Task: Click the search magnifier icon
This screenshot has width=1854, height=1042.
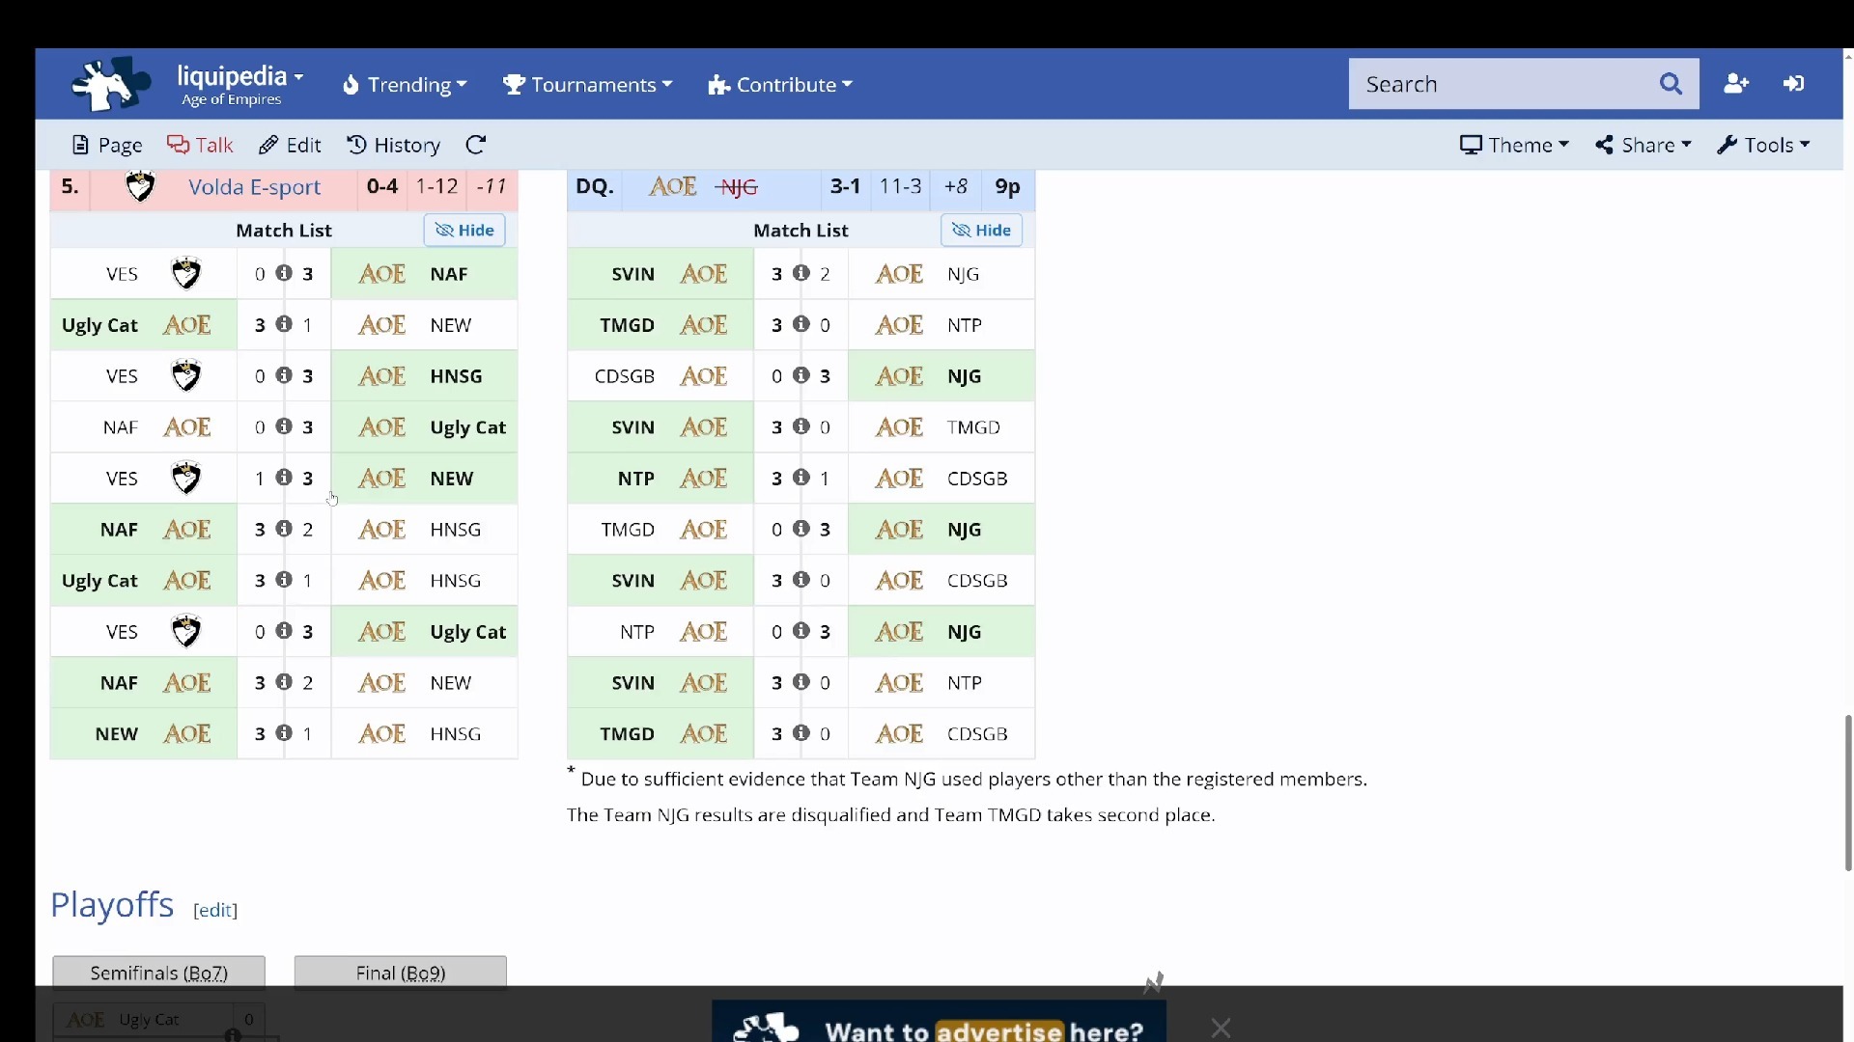Action: (x=1671, y=84)
